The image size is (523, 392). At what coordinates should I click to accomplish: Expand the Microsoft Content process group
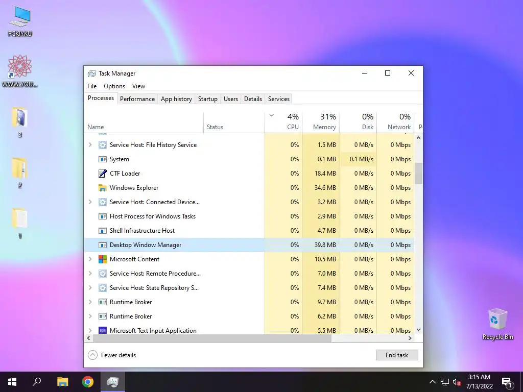pos(90,259)
